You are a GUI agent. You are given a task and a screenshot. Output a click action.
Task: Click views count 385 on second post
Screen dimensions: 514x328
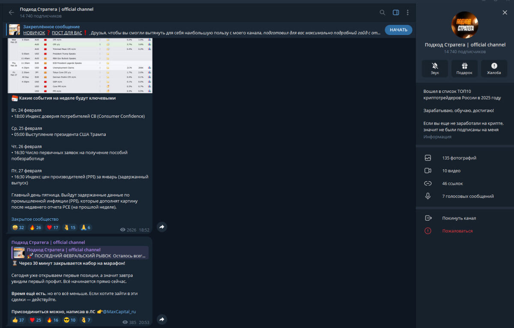pyautogui.click(x=129, y=322)
